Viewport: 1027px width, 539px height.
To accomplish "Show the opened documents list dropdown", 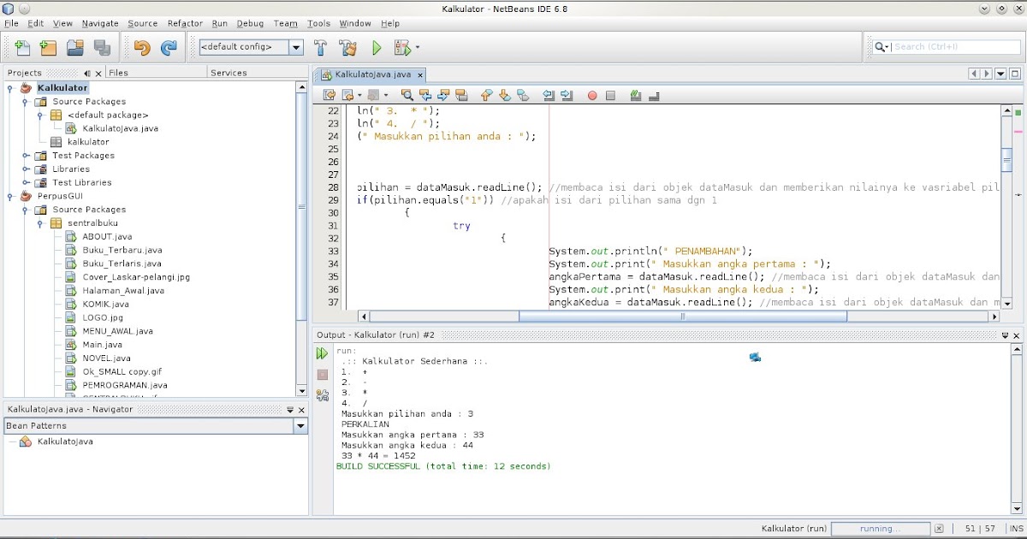I will tap(1000, 74).
